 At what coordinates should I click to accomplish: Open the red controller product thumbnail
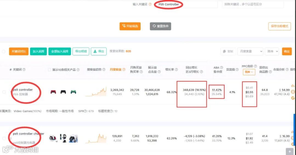click(53, 92)
